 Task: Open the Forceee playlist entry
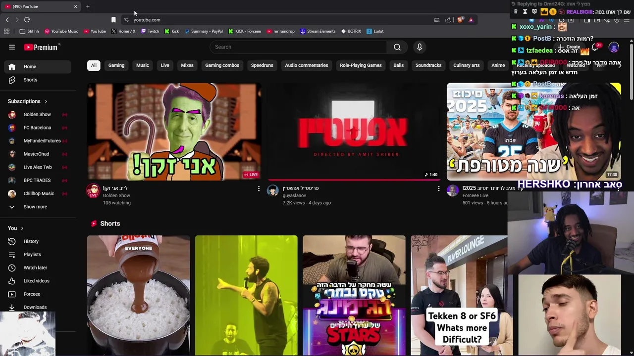38,294
